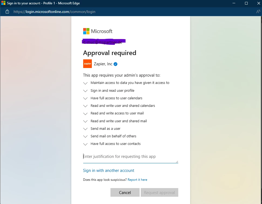Click 'Does this app look suspicious?' text
Viewport: 262px width, 204px height.
click(105, 180)
